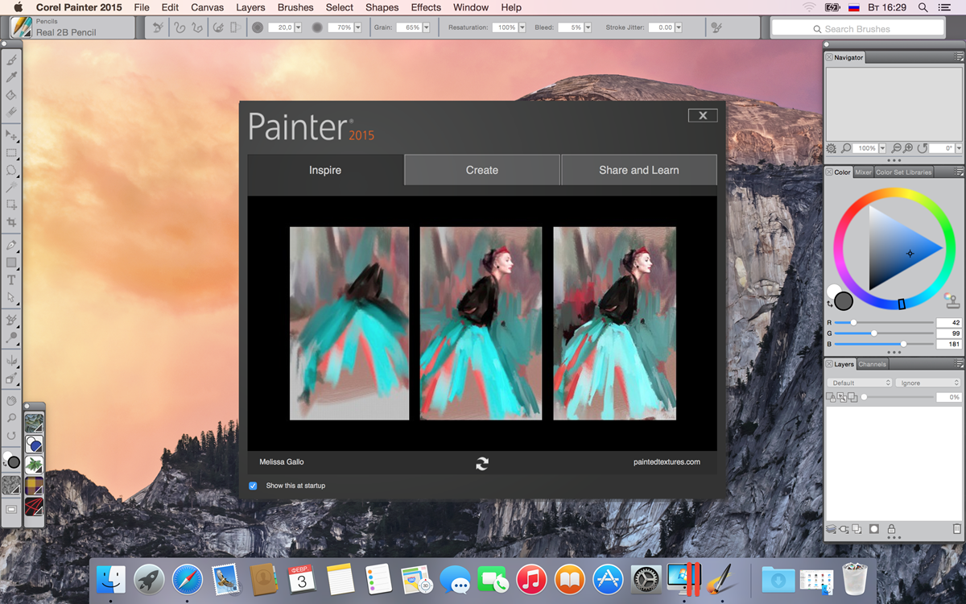Expand the Bleed value dropdown
Image resolution: width=966 pixels, height=604 pixels.
pos(587,27)
